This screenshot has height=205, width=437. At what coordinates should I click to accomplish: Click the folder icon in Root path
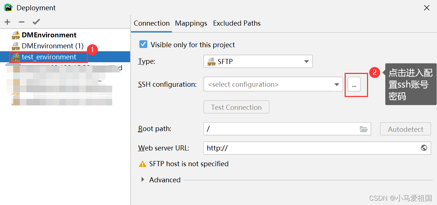pyautogui.click(x=363, y=129)
